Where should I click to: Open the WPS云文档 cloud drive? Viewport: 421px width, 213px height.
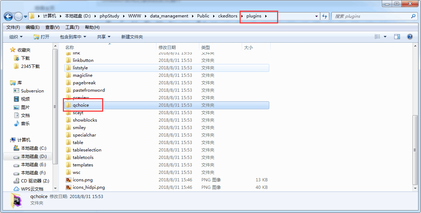[32, 189]
